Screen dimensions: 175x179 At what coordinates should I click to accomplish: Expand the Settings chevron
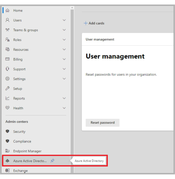point(64,79)
